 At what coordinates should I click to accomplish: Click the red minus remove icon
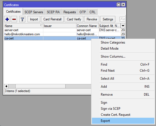pos(14,19)
